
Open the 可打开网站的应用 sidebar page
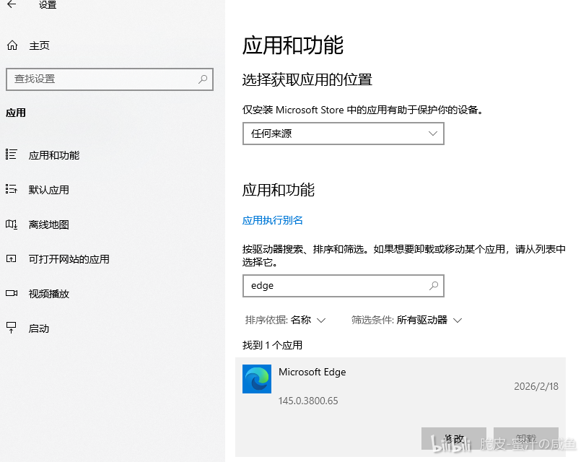click(x=69, y=259)
